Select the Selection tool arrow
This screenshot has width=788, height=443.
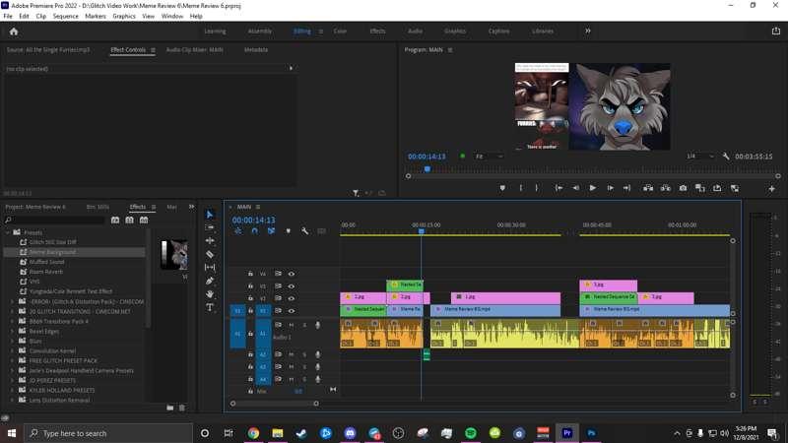pos(210,215)
